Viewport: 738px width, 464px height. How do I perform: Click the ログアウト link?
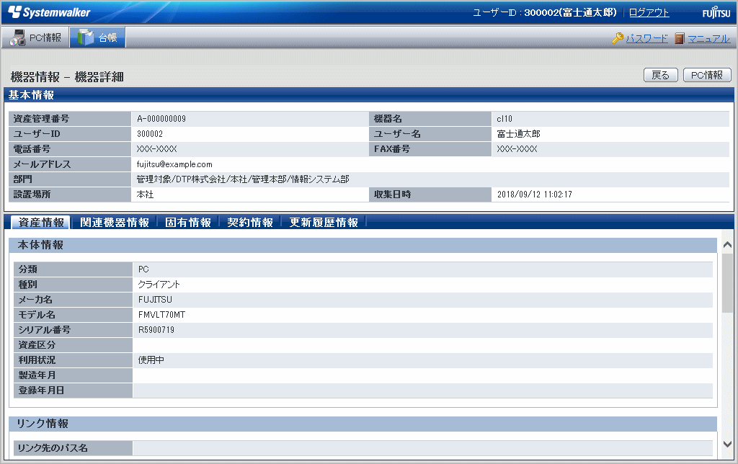click(x=649, y=13)
